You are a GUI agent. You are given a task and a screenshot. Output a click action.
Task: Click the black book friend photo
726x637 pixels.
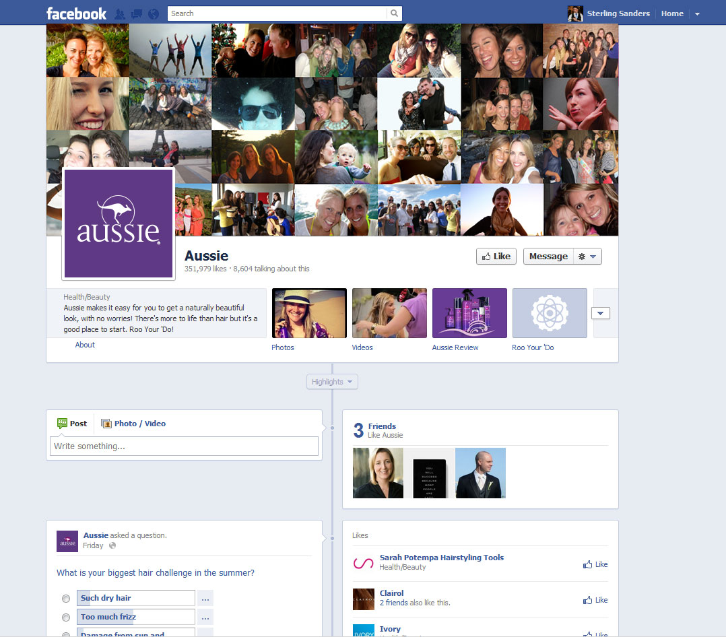pos(429,473)
